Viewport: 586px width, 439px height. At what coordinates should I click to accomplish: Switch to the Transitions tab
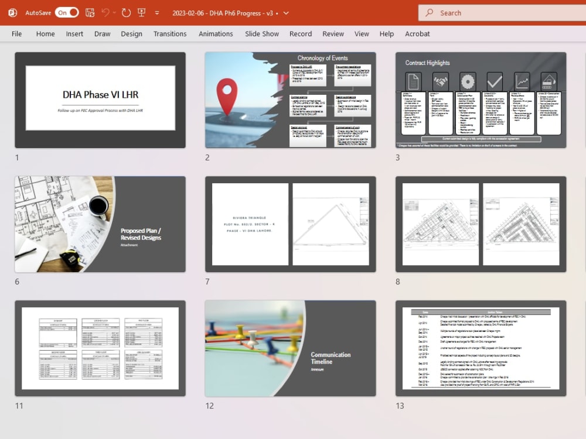point(170,33)
